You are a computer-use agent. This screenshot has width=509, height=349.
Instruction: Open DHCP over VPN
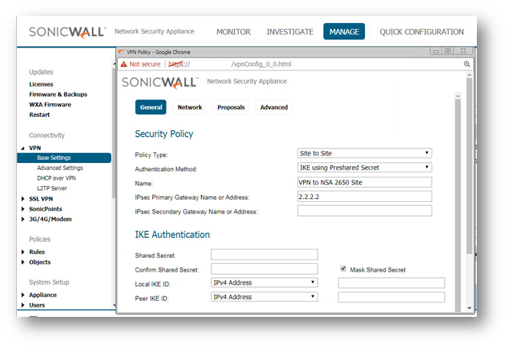57,178
